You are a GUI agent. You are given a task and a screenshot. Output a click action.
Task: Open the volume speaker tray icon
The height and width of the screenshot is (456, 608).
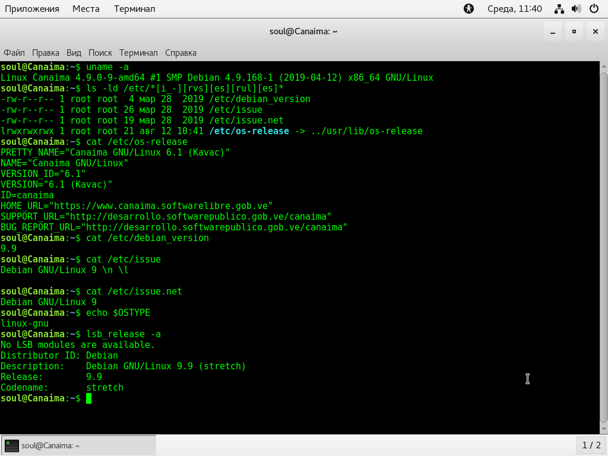click(x=577, y=8)
